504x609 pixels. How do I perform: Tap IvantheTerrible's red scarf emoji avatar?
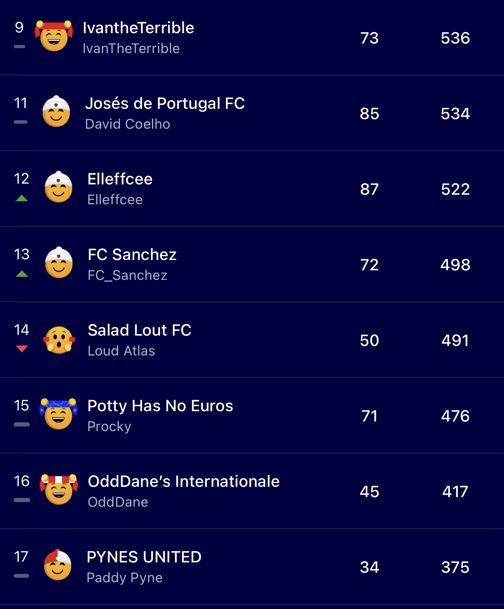(54, 36)
